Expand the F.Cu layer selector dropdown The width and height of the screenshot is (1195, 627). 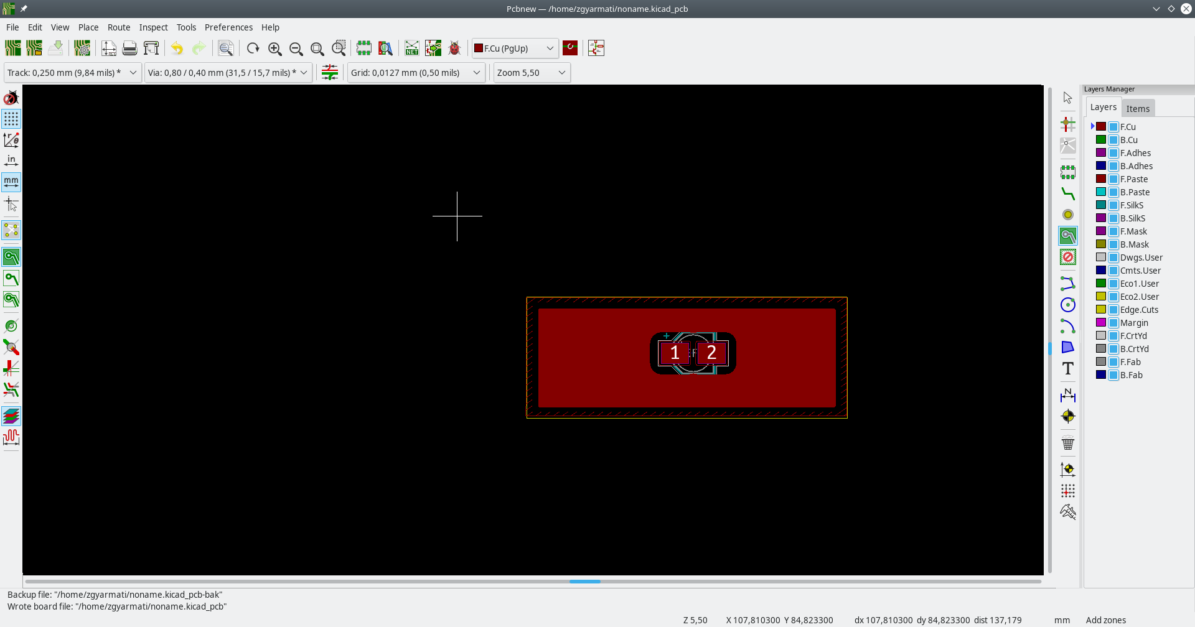tap(514, 49)
